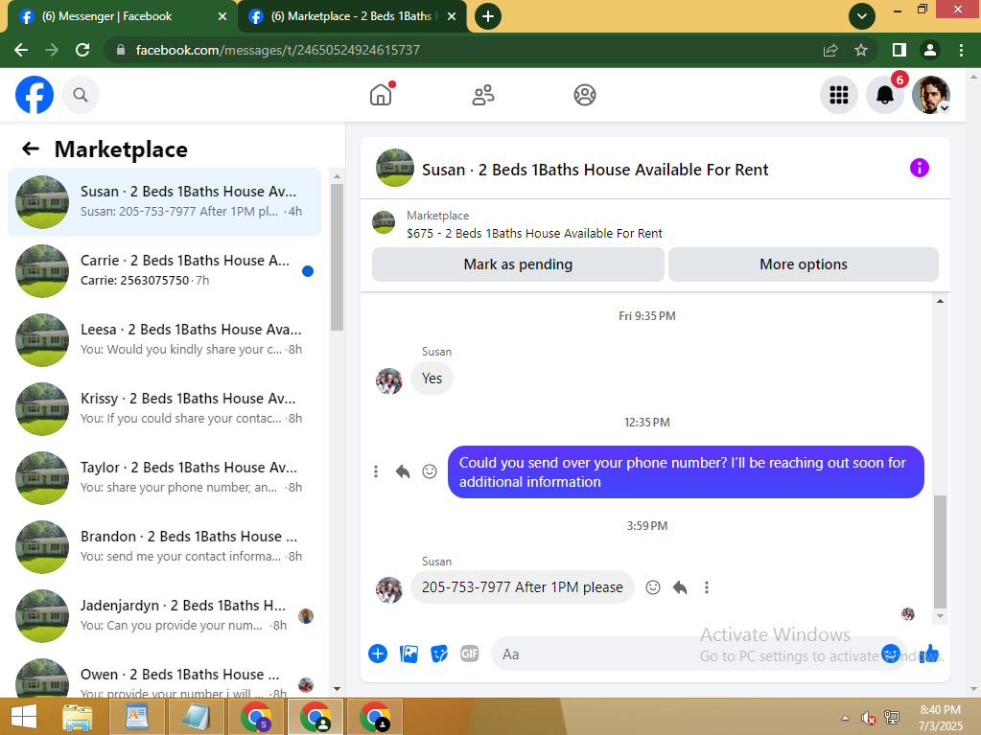Go back in the browser
Image resolution: width=981 pixels, height=735 pixels.
(x=21, y=50)
